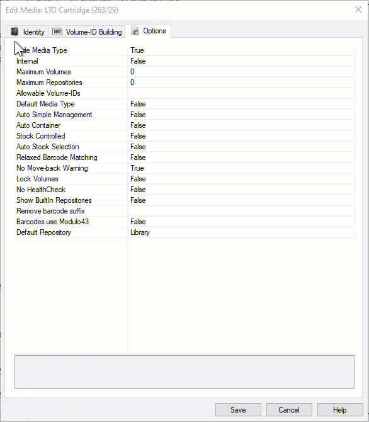The height and width of the screenshot is (422, 369).
Task: Click the Maximum Repositories property label
Action: (49, 83)
